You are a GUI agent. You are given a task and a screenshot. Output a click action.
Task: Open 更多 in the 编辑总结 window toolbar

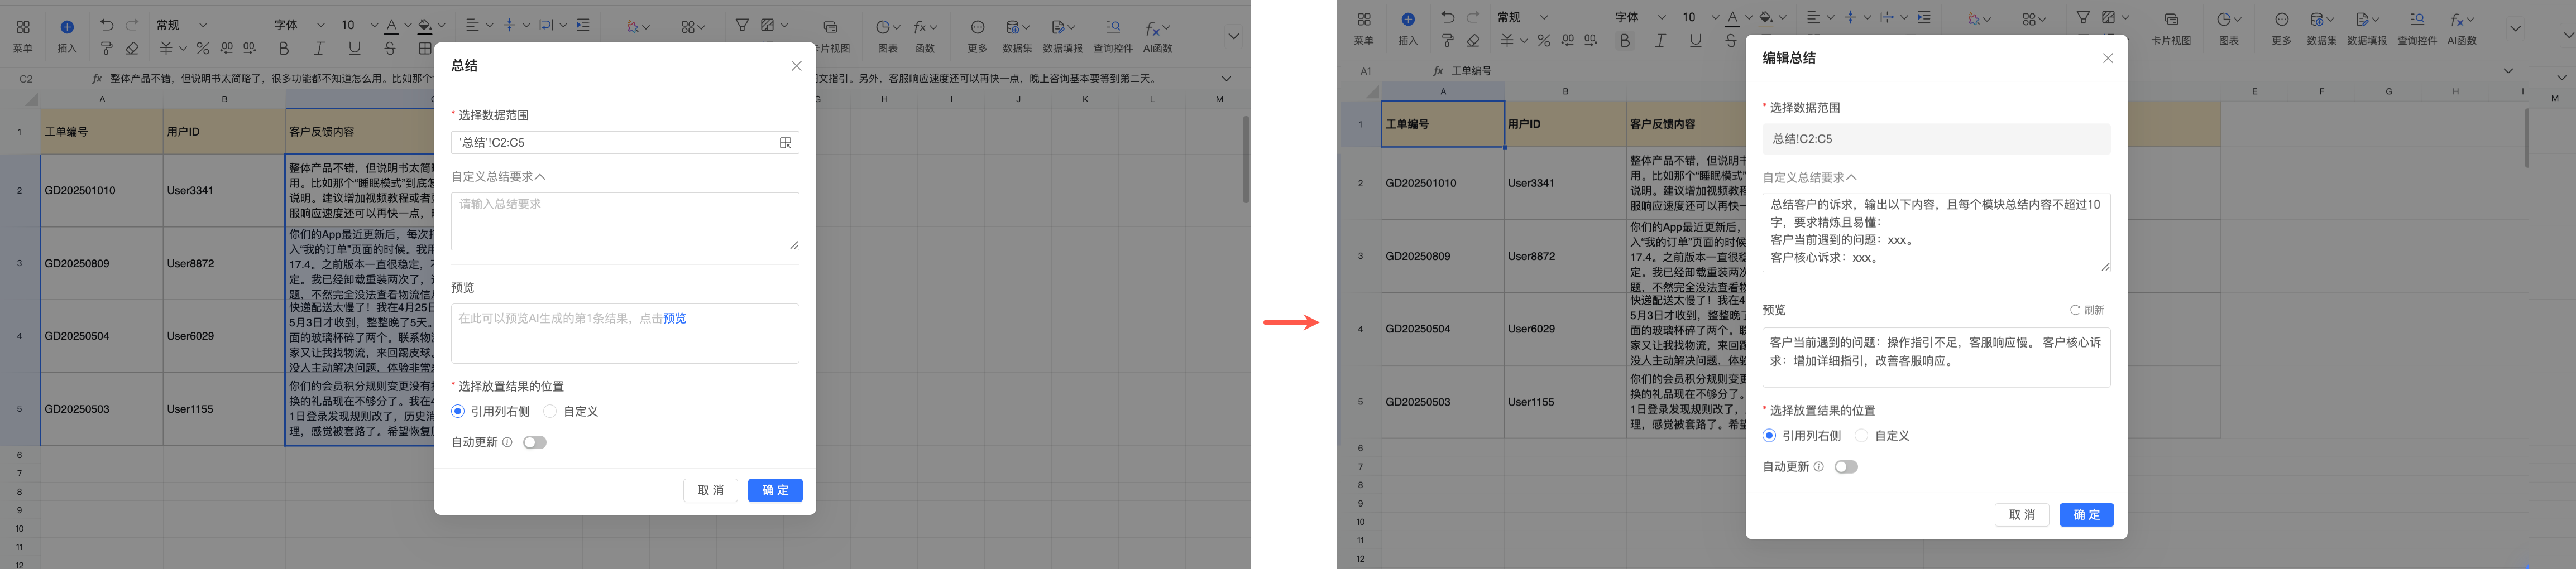tap(2282, 28)
